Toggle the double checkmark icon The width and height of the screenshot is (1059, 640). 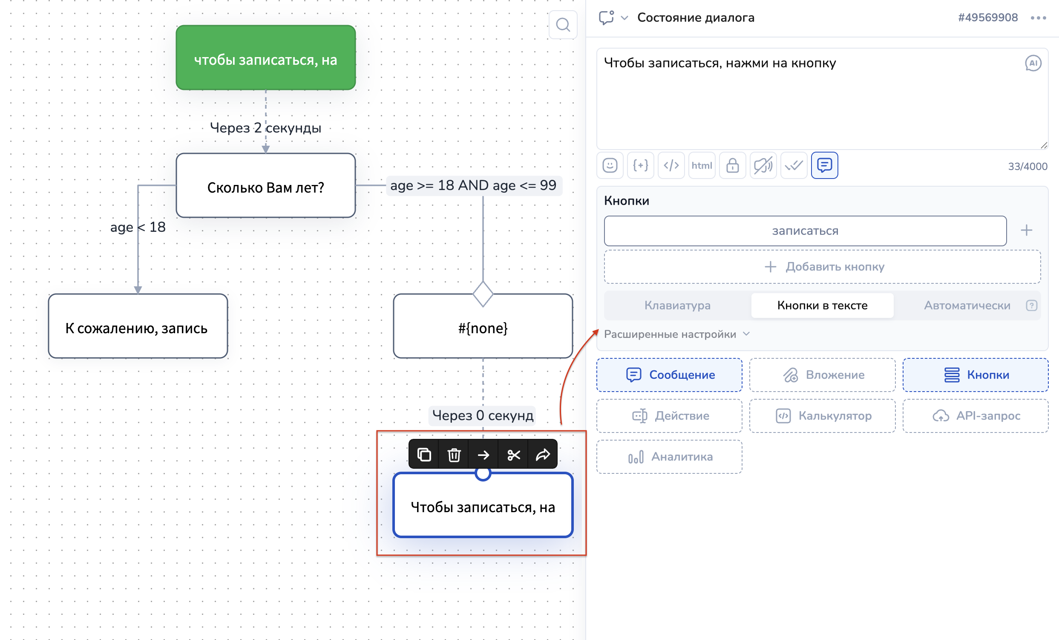click(793, 165)
